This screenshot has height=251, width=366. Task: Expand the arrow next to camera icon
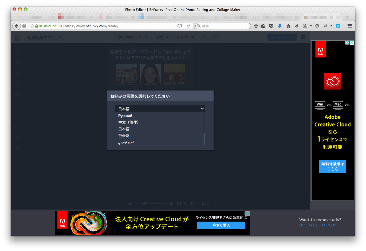click(311, 26)
